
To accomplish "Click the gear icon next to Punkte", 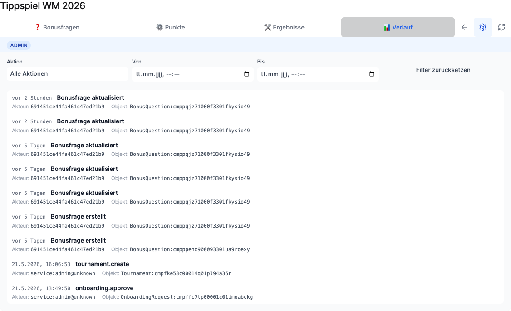I will pyautogui.click(x=159, y=27).
